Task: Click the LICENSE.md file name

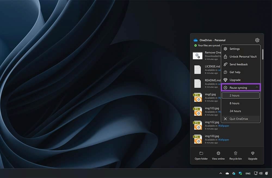Action: pyautogui.click(x=212, y=67)
